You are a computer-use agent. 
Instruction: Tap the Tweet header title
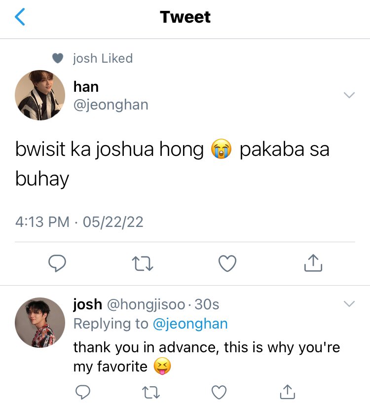click(x=185, y=17)
